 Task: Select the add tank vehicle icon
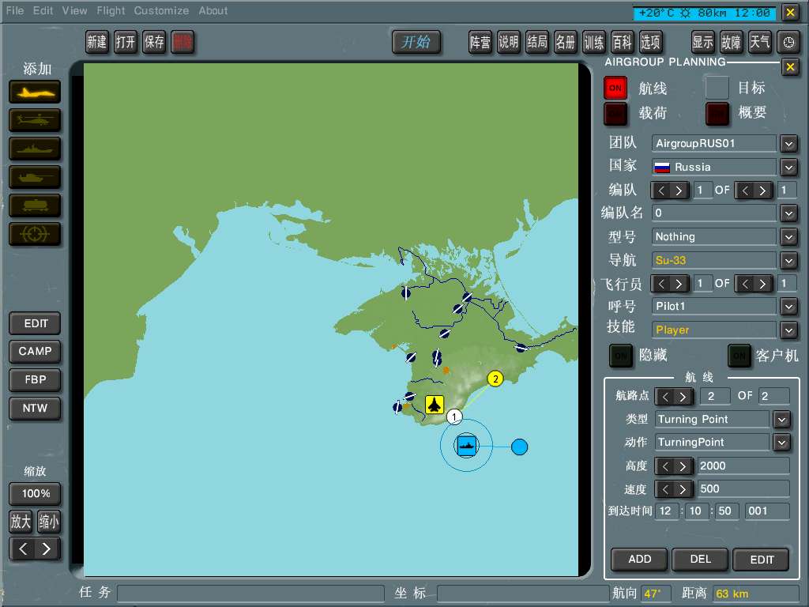point(35,177)
